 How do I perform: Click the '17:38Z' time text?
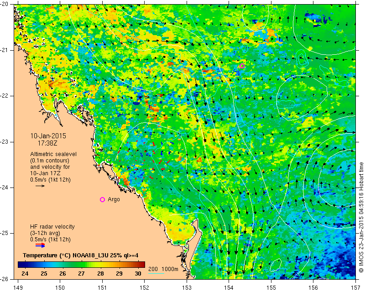point(47,143)
